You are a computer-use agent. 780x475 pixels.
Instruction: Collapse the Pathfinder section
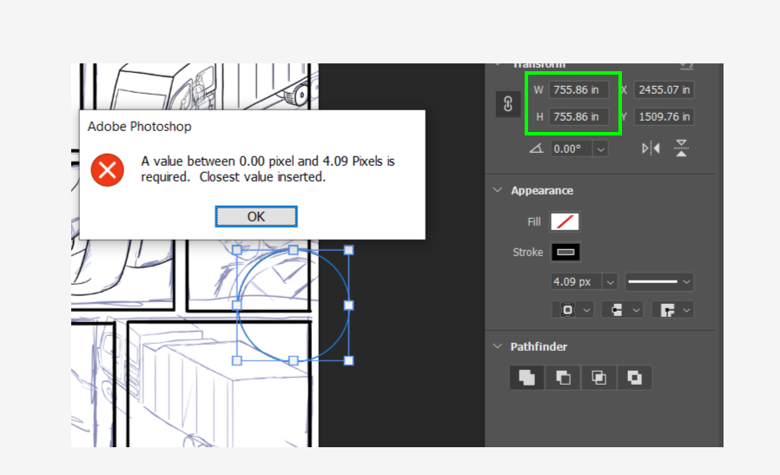point(498,346)
